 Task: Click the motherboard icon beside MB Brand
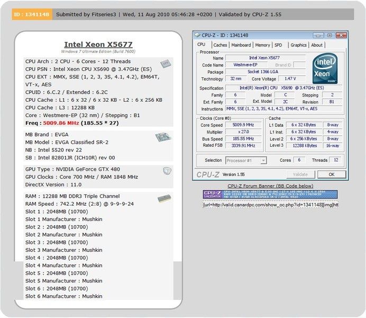[163, 137]
